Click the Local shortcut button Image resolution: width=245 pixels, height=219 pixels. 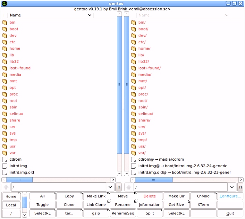click(11, 205)
